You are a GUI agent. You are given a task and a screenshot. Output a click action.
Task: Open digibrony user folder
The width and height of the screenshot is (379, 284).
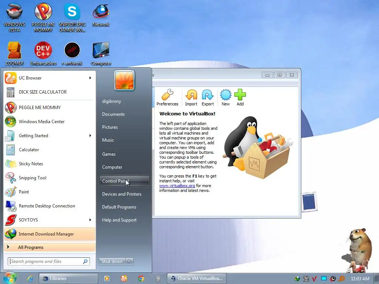pyautogui.click(x=124, y=101)
